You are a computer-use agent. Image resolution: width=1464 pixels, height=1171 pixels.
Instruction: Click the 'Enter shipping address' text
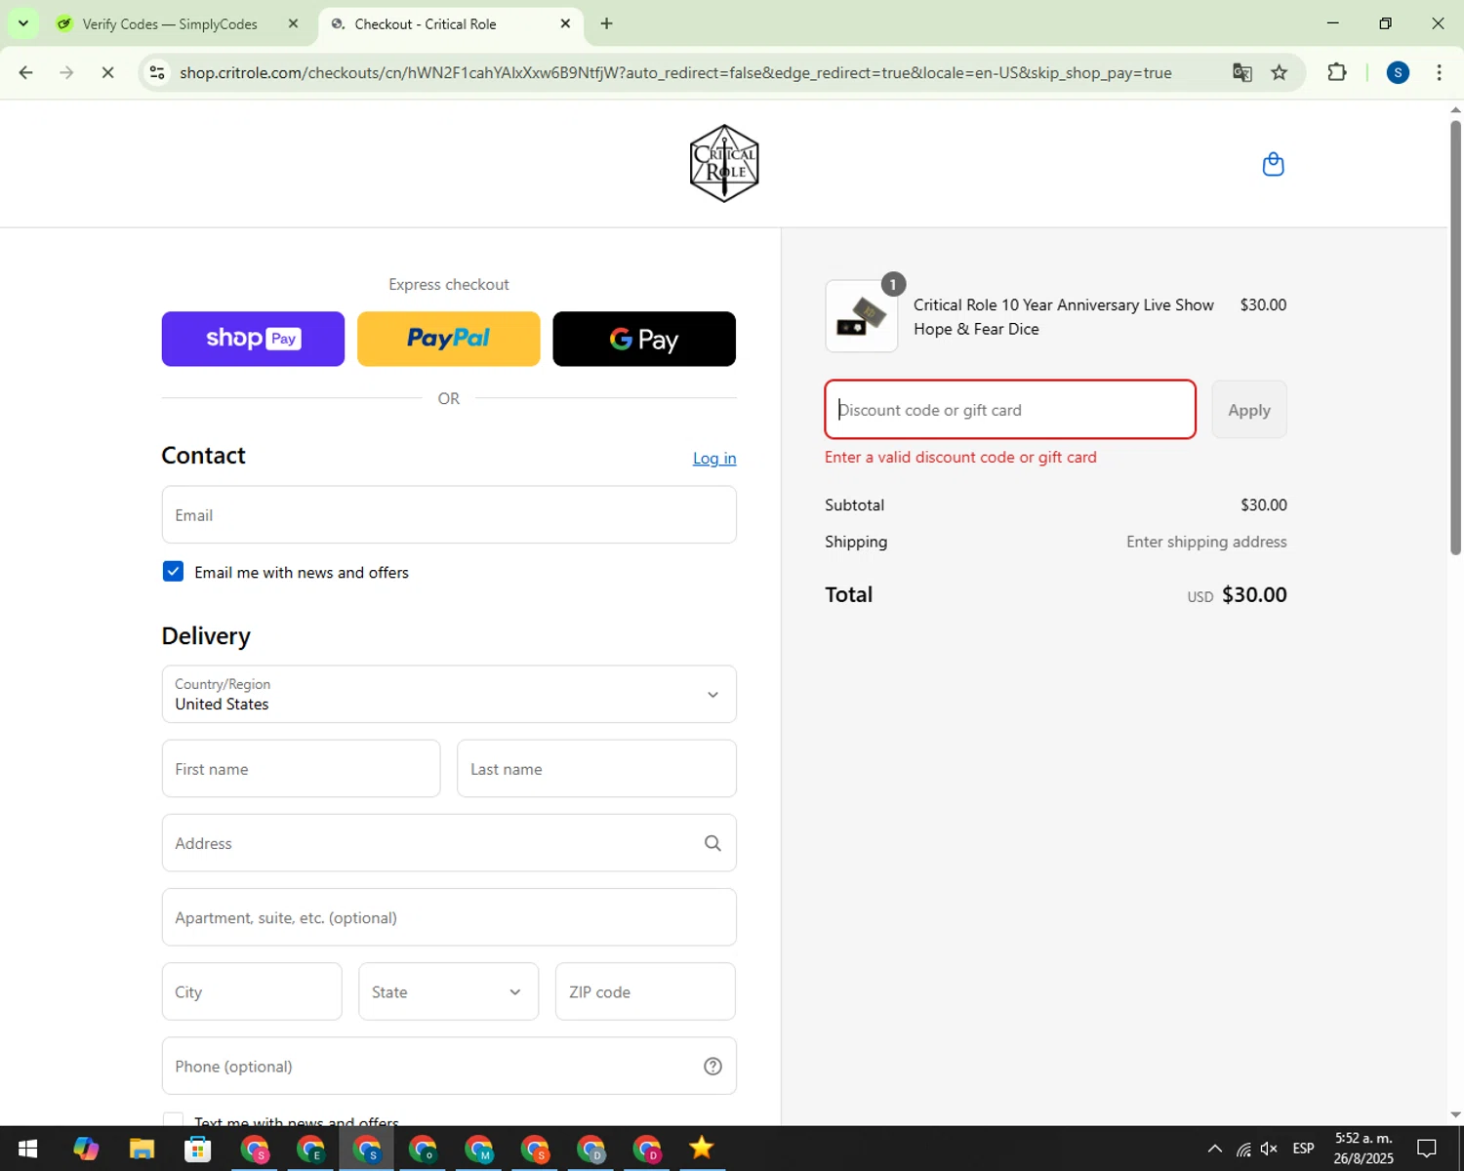coord(1206,542)
